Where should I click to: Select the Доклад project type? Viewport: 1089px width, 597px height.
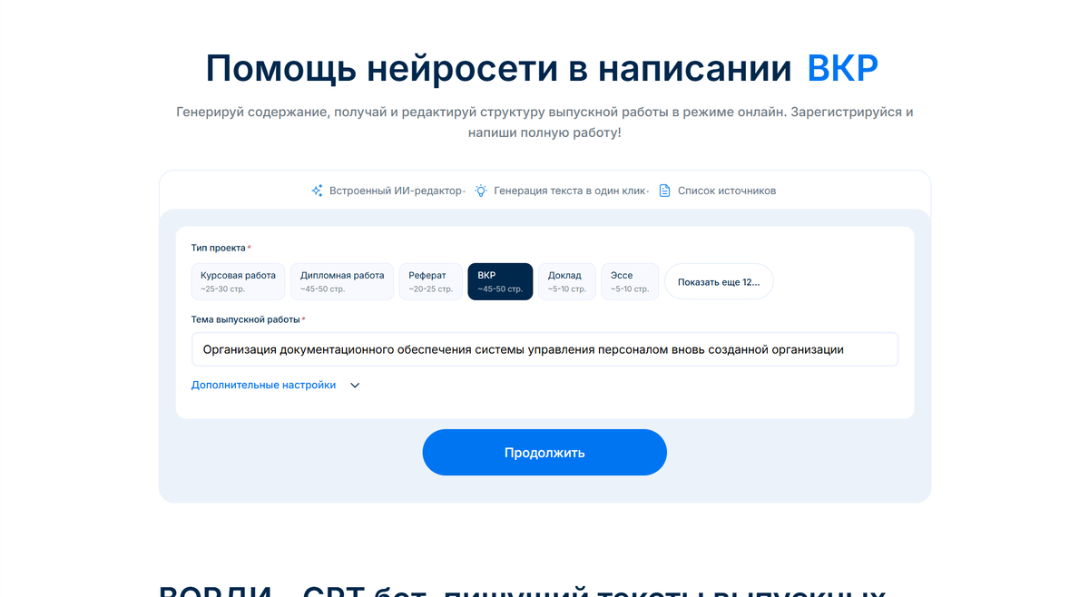[566, 281]
